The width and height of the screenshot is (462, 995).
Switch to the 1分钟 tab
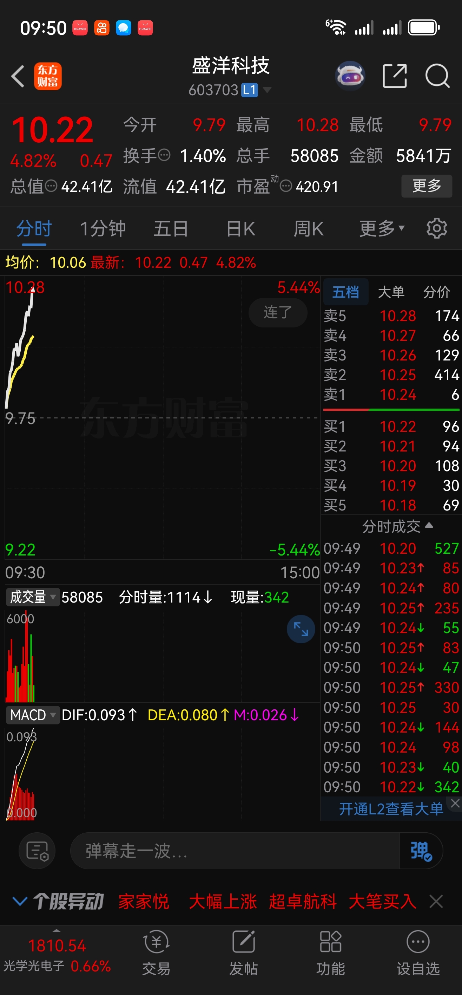(103, 229)
